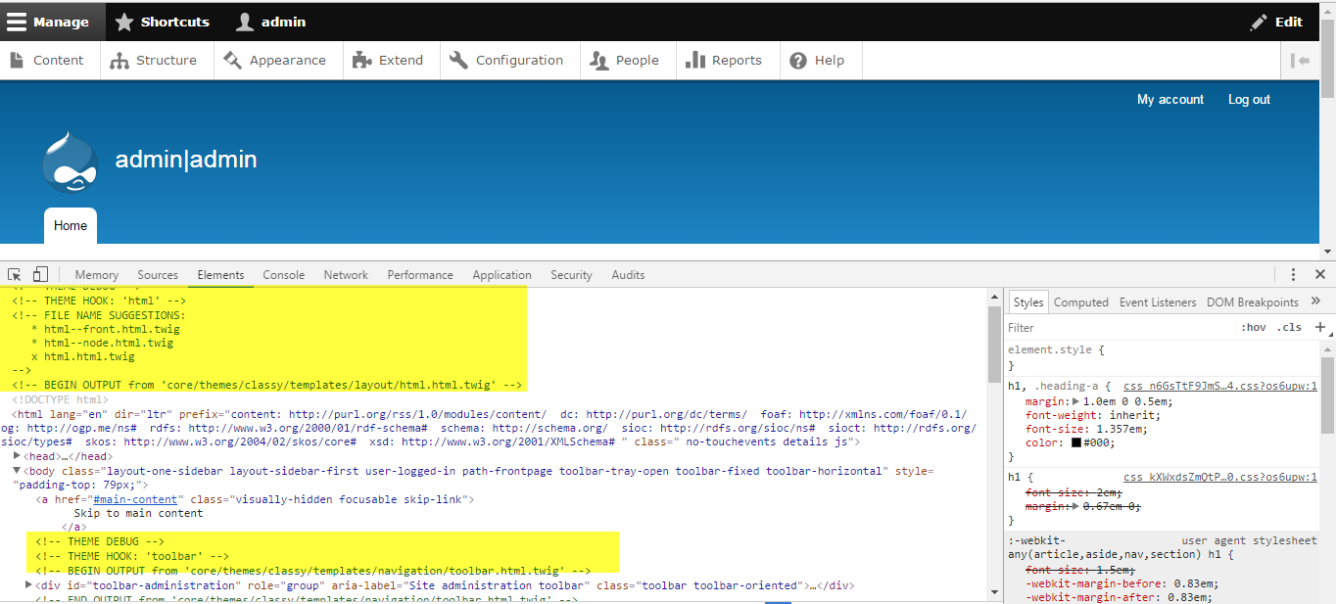Toggle the device emulation toolbar
Image resolution: width=1336 pixels, height=604 pixels.
coord(39,275)
